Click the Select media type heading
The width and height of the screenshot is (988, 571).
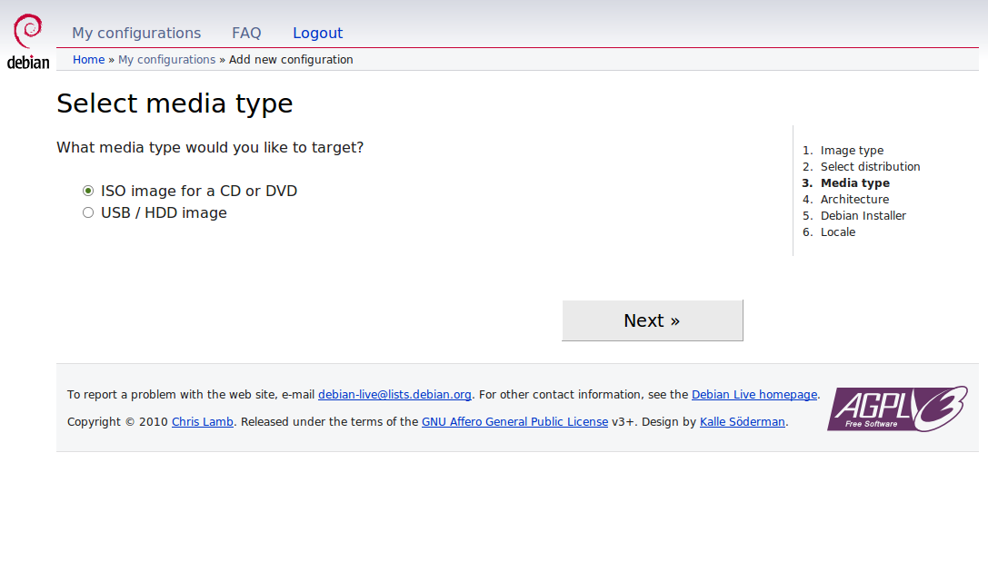coord(175,103)
